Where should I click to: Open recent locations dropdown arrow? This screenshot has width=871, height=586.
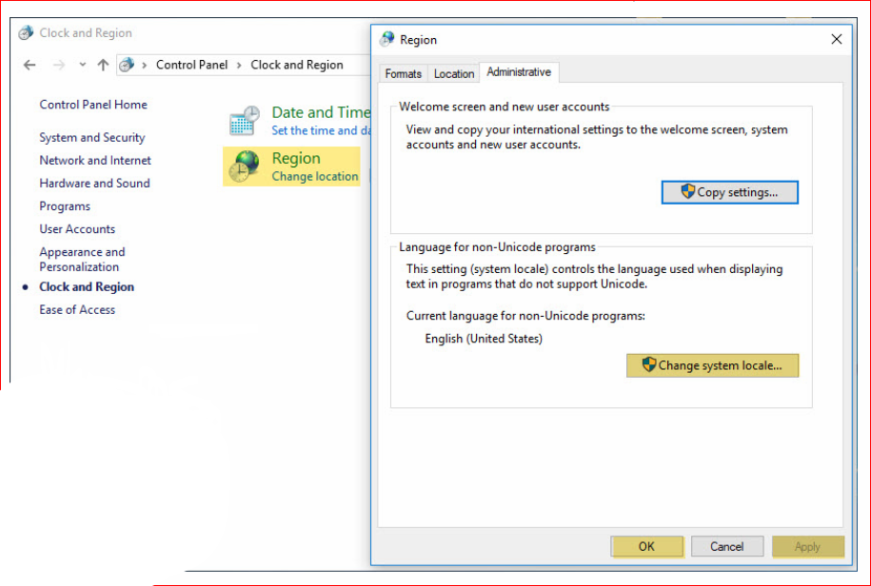(82, 65)
